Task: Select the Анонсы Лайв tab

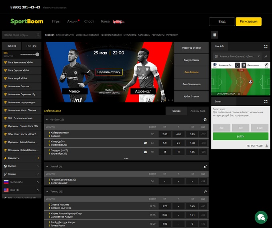Action: coord(198,111)
